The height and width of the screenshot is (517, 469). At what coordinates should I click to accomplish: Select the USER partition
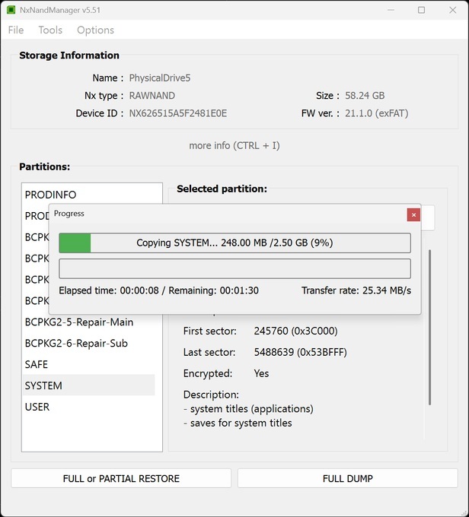point(37,407)
